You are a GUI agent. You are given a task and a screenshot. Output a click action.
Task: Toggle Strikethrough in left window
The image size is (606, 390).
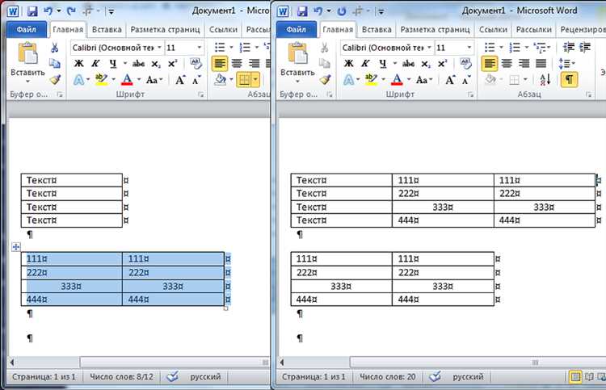[x=138, y=64]
